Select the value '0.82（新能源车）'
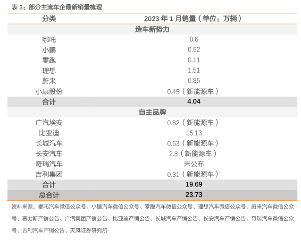 click(193, 122)
